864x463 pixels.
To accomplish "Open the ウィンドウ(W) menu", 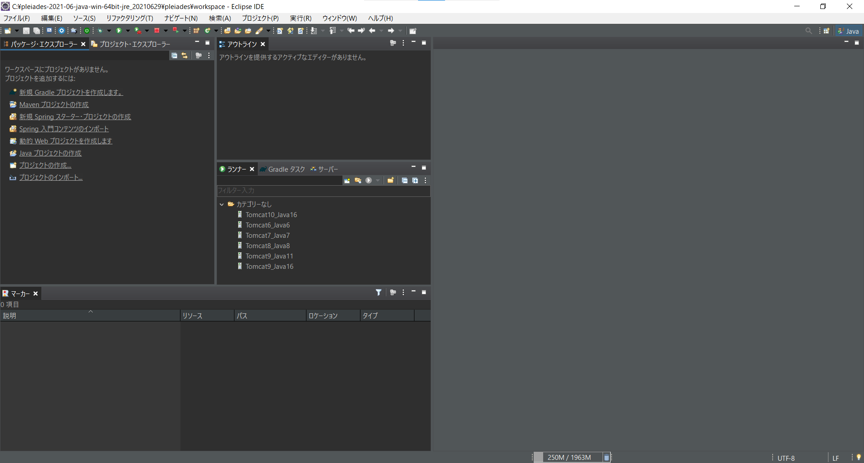I will point(340,18).
